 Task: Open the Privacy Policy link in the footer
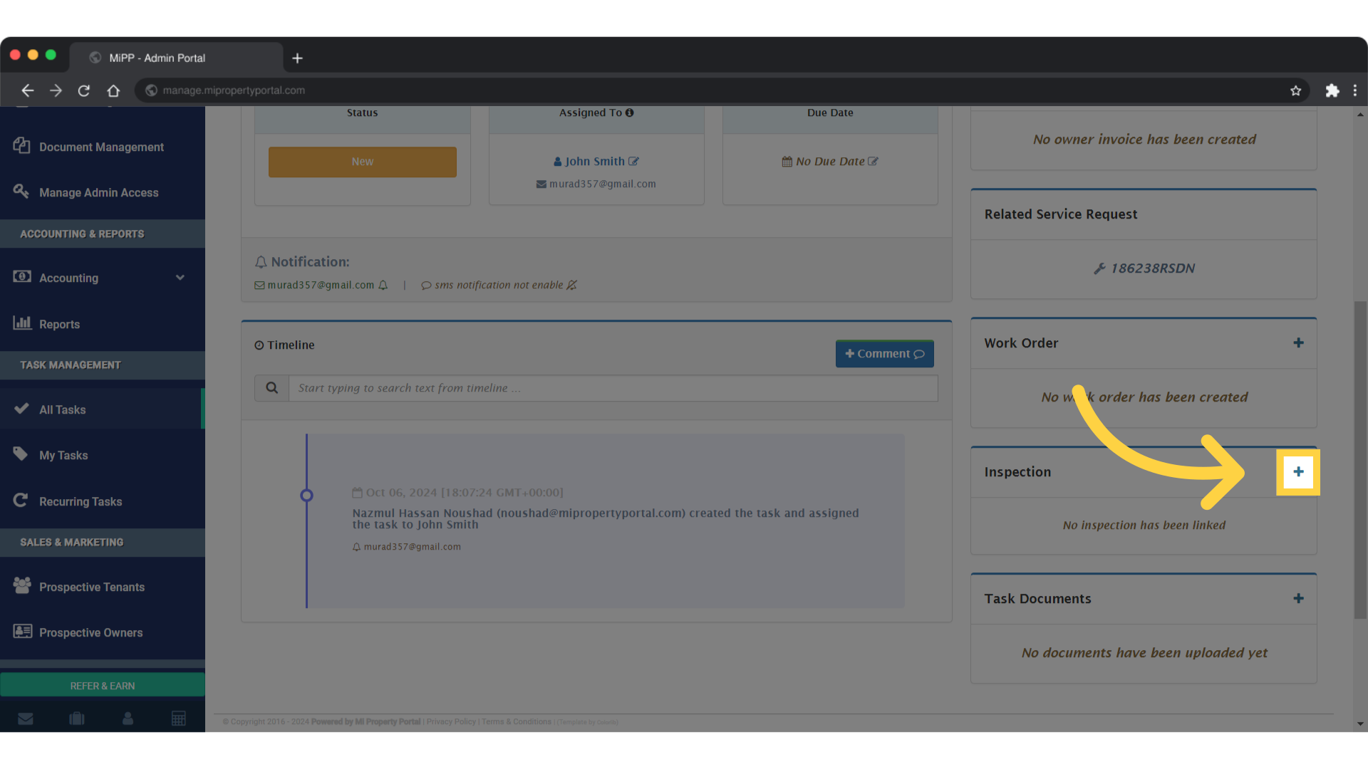451,721
